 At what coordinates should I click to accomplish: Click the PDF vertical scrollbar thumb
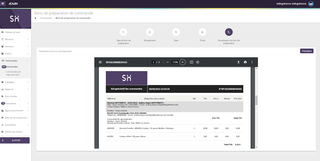(256, 100)
